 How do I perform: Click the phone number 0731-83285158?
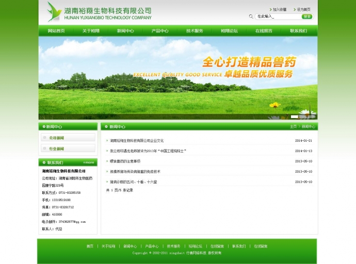(70, 192)
